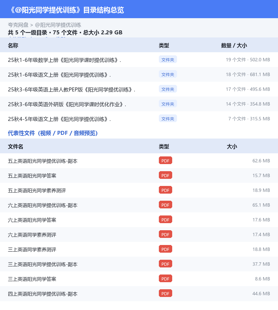The image size is (278, 310).
Task: Click the 44.6 MB size value
Action: (261, 294)
